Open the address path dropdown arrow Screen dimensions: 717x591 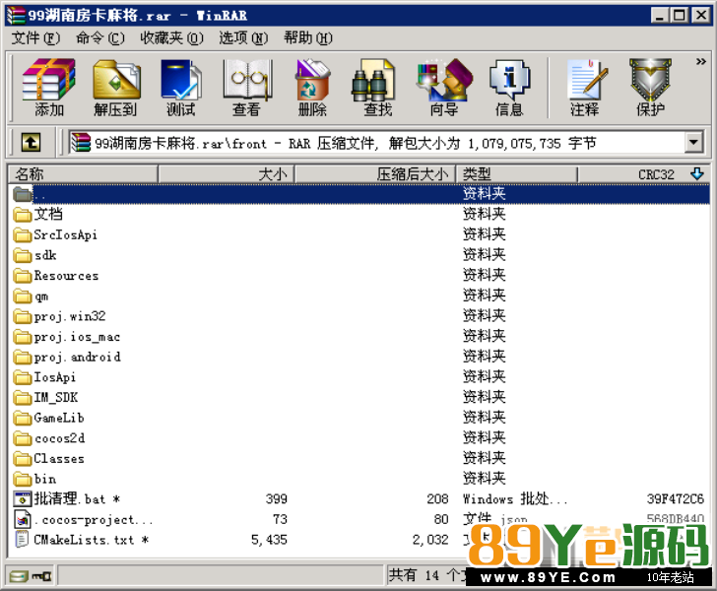tap(693, 143)
